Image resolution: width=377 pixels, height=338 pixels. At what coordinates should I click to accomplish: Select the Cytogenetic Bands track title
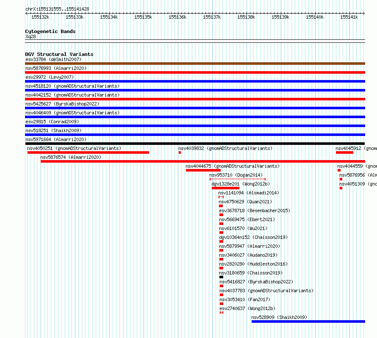(50, 31)
